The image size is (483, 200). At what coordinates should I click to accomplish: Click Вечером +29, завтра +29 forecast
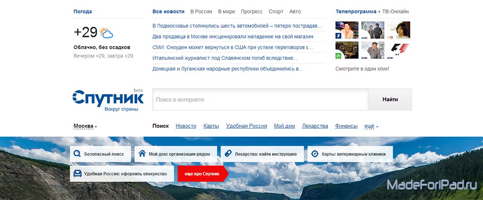103,56
